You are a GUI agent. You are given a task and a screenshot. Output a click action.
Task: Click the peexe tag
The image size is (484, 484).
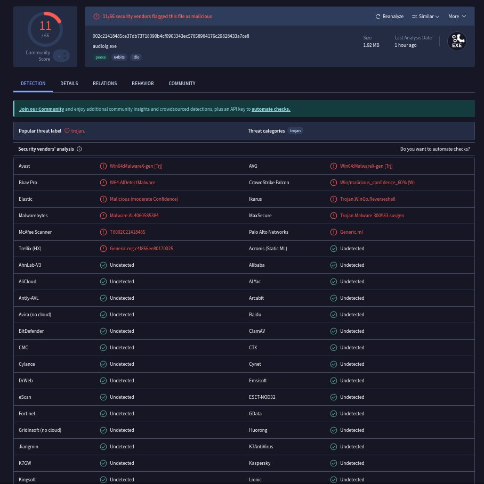point(100,57)
